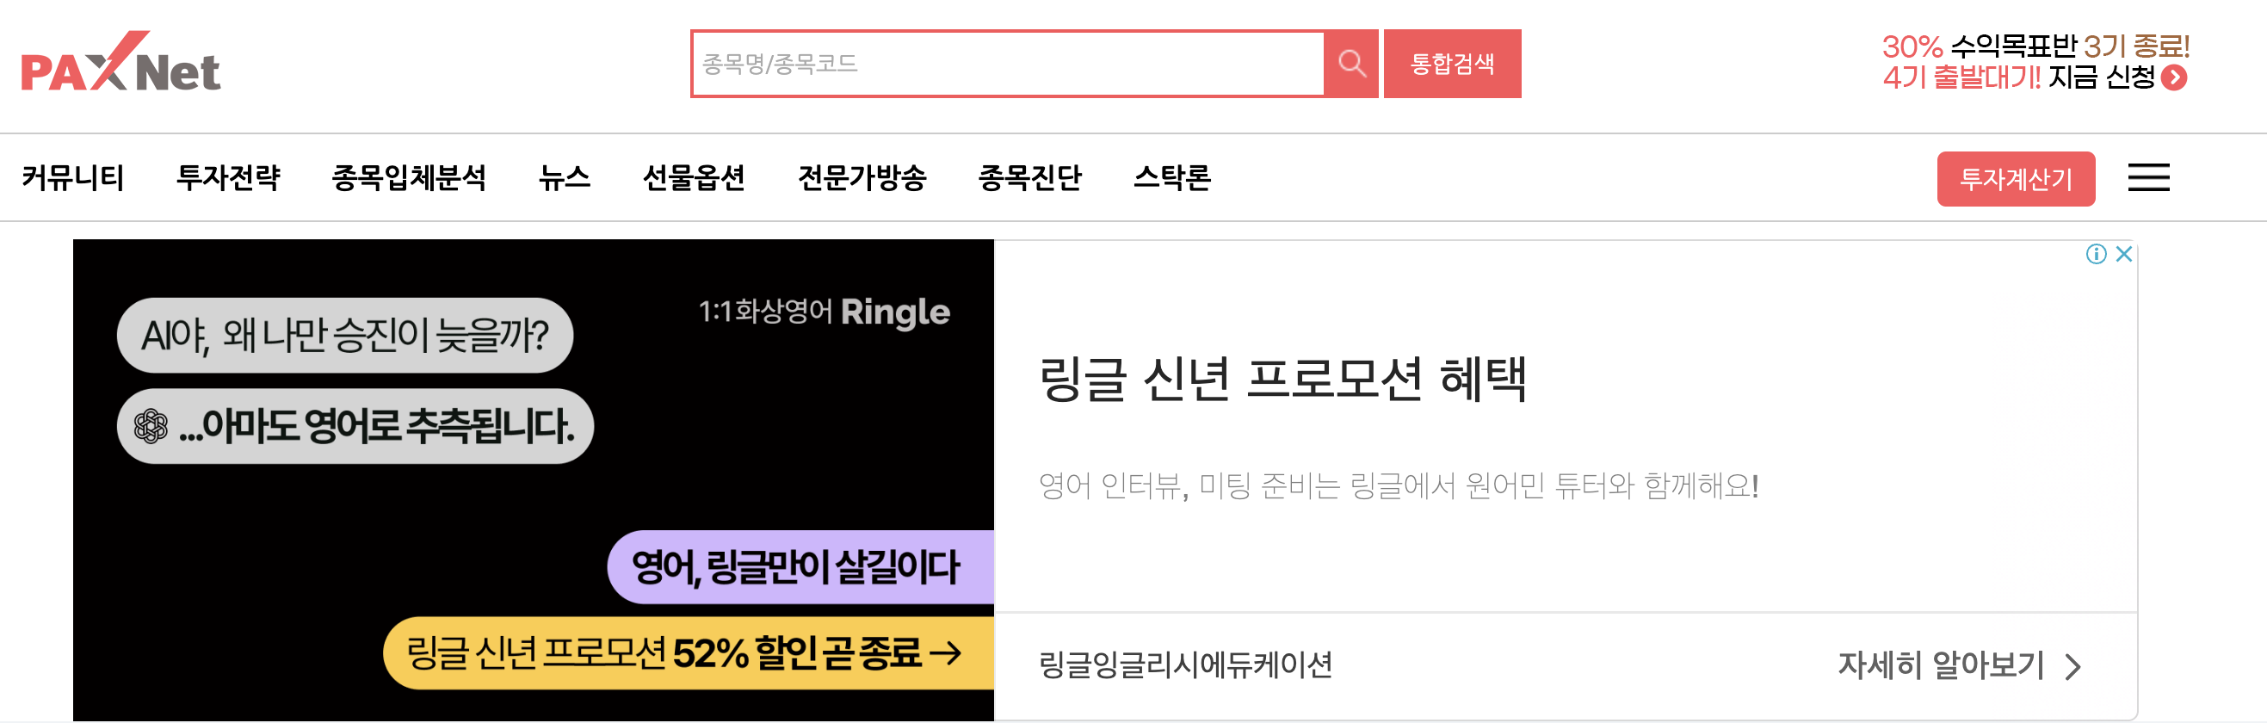Open the 종목입체분석 menu
The image size is (2267, 723).
point(409,177)
